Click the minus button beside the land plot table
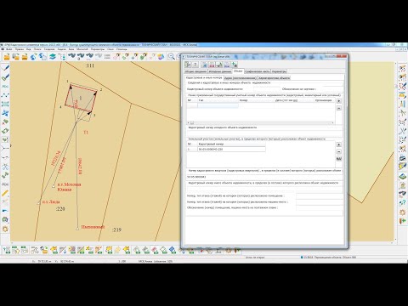408x306 pixels. (339, 152)
